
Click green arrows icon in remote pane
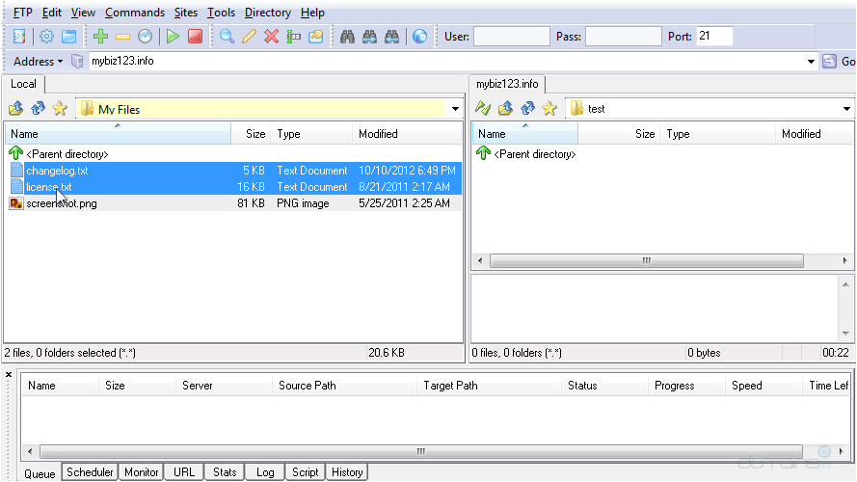tap(483, 108)
